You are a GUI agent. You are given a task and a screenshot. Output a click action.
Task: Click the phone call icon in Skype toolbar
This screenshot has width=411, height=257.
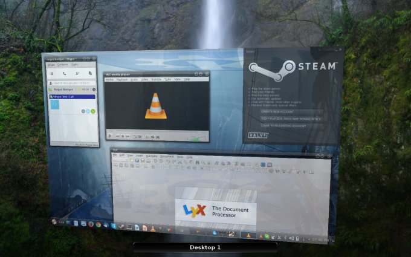tap(64, 74)
